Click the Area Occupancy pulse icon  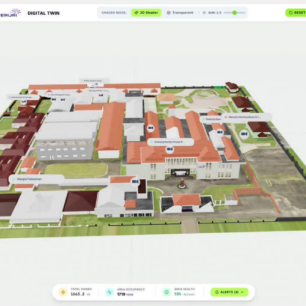click(110, 292)
